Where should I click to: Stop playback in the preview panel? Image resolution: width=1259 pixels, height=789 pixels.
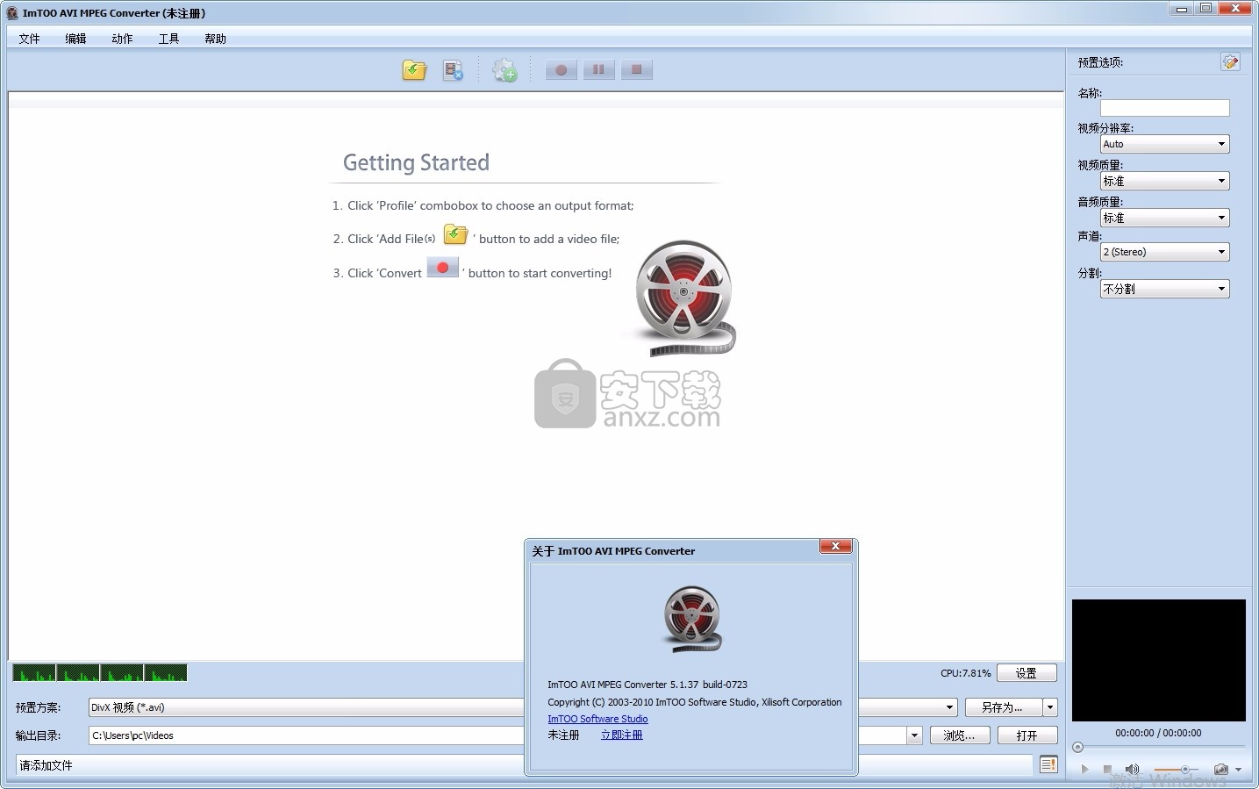[1107, 769]
